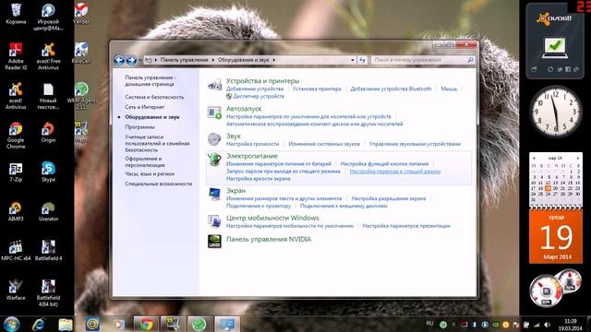Select the Adobe Reader XI desktop icon
This screenshot has width=591, height=332.
point(16,56)
